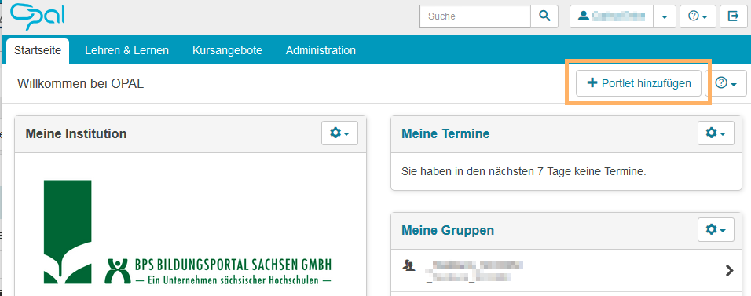Click the group icon in Meine Gruppen list
The height and width of the screenshot is (296, 751).
409,265
